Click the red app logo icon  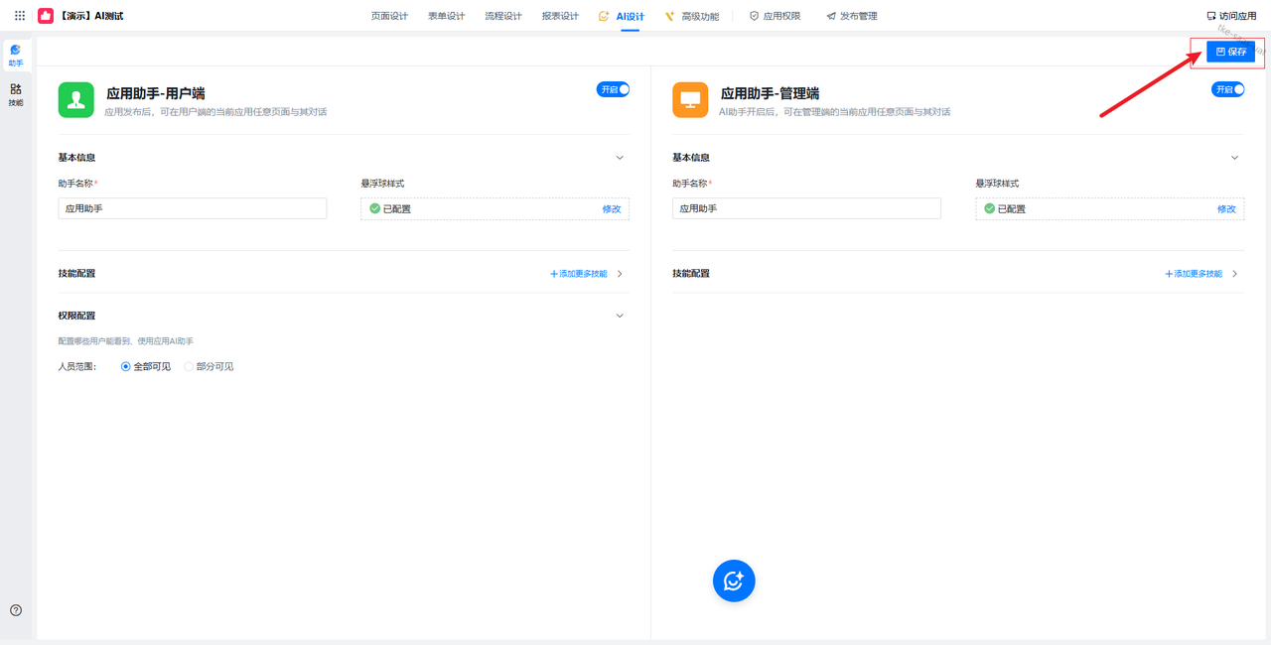[x=46, y=16]
